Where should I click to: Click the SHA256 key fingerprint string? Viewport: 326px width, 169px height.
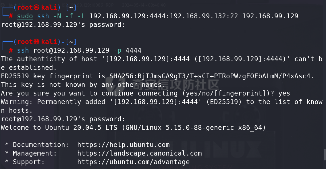click(x=210, y=76)
